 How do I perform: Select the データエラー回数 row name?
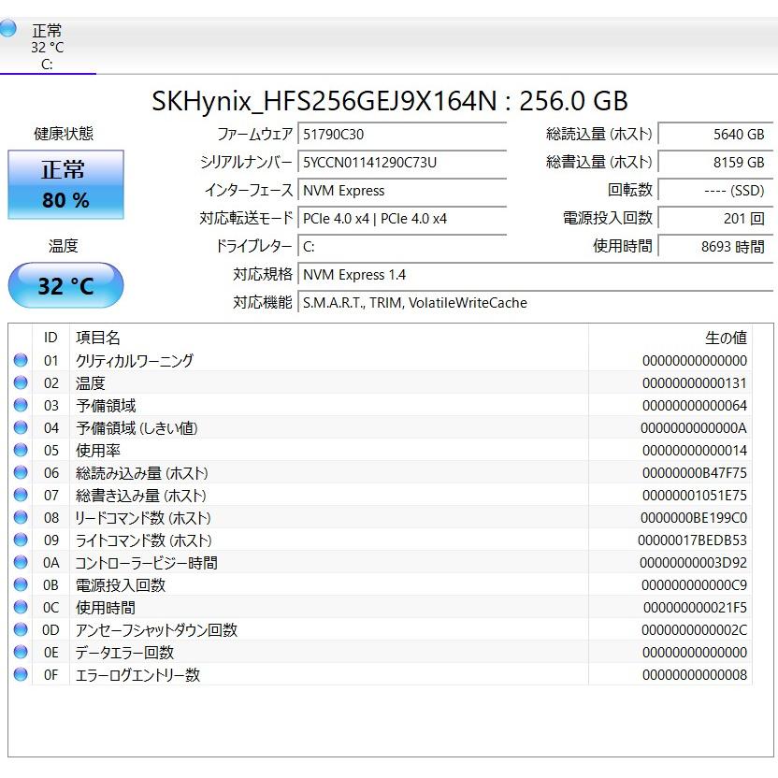click(x=124, y=653)
